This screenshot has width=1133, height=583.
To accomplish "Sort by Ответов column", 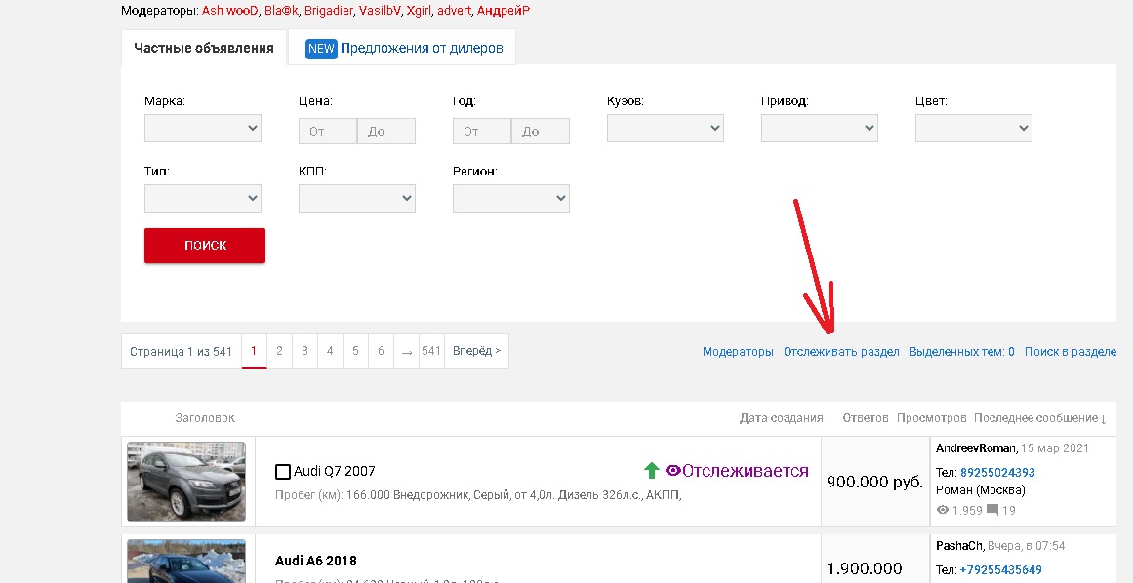I will point(865,418).
